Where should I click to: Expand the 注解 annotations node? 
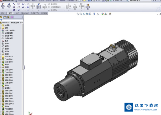tap(1, 28)
